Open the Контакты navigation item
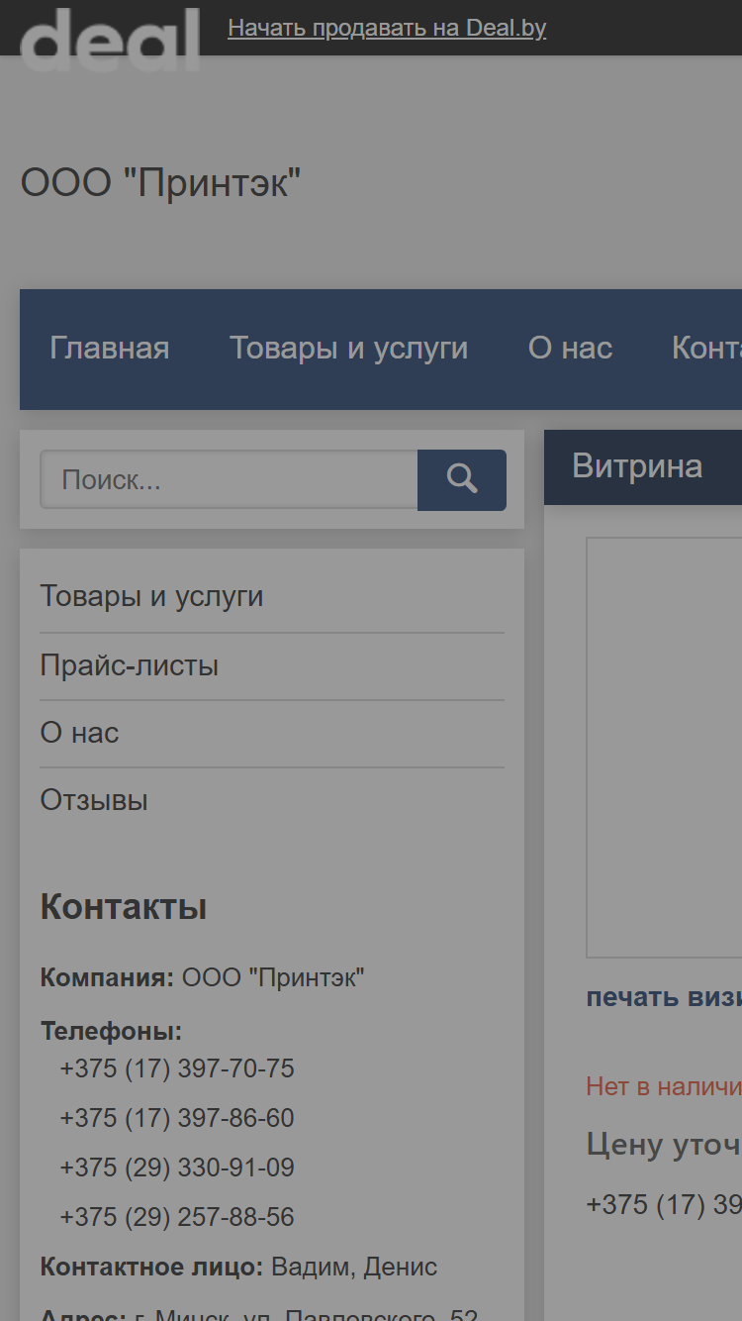Image resolution: width=742 pixels, height=1321 pixels. [706, 349]
